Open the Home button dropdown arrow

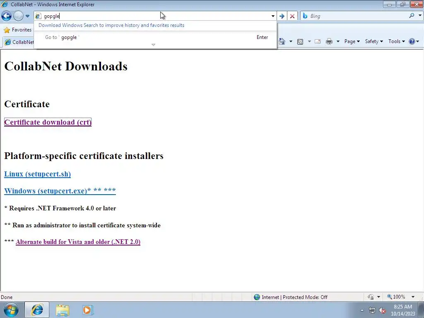click(x=291, y=41)
